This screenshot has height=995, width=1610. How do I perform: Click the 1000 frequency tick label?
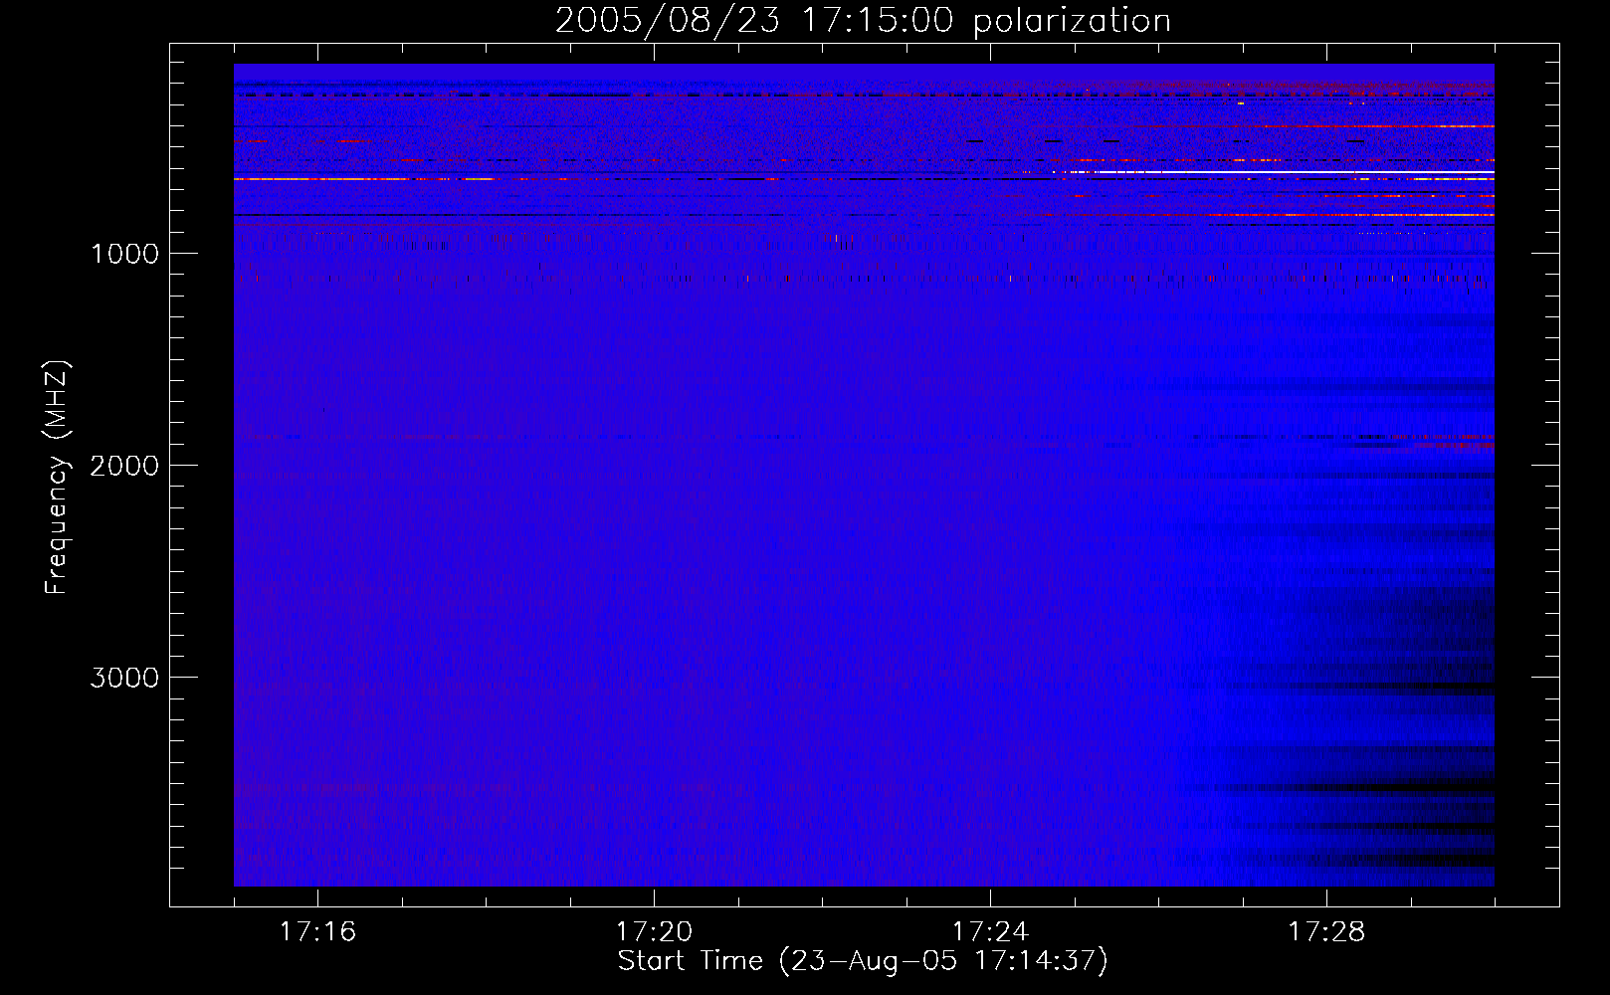124,254
